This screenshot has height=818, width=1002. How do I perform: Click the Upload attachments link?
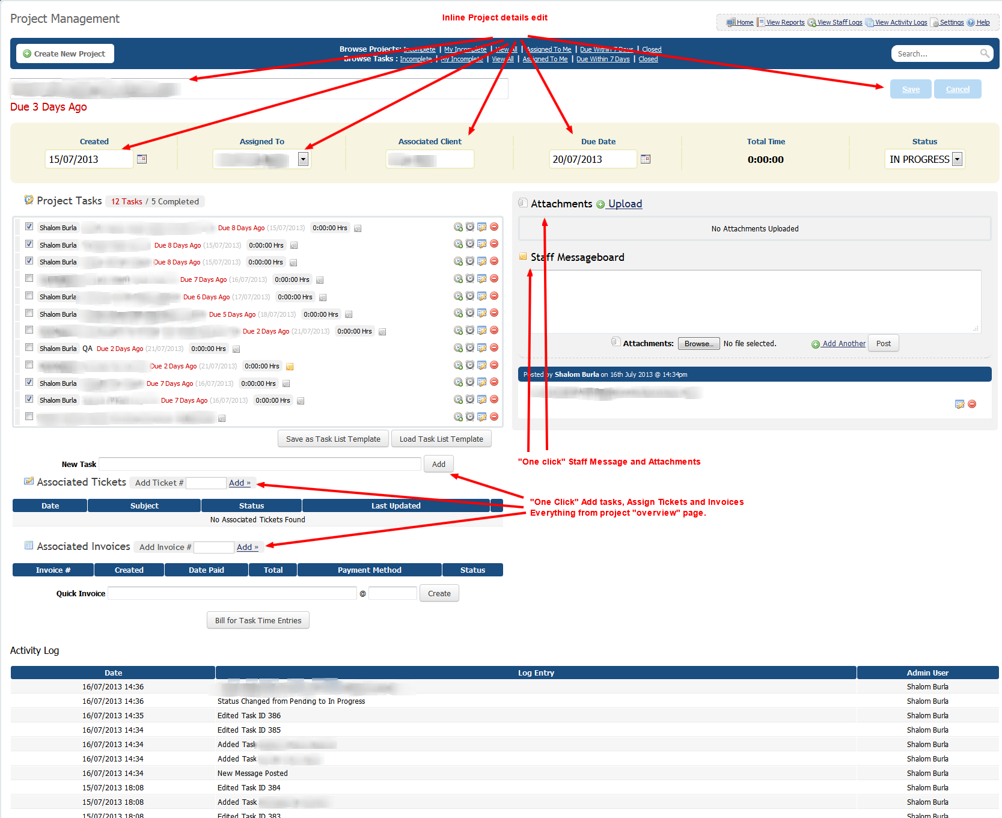pos(625,204)
